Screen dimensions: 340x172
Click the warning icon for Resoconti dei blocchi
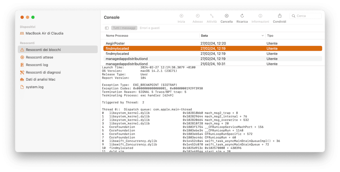[x=22, y=50]
